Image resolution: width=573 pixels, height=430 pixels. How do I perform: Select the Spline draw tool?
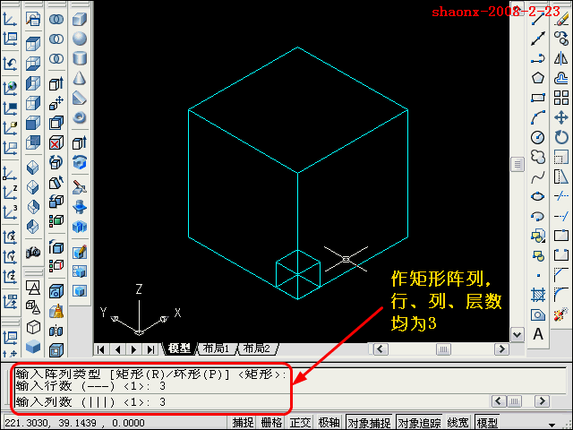click(x=538, y=177)
